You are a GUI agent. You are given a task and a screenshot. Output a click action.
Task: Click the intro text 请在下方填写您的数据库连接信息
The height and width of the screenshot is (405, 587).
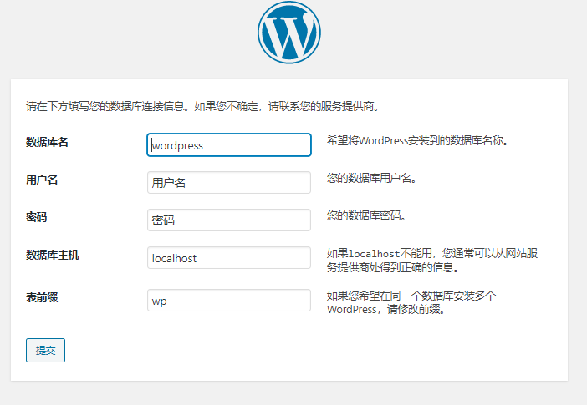[x=203, y=106]
